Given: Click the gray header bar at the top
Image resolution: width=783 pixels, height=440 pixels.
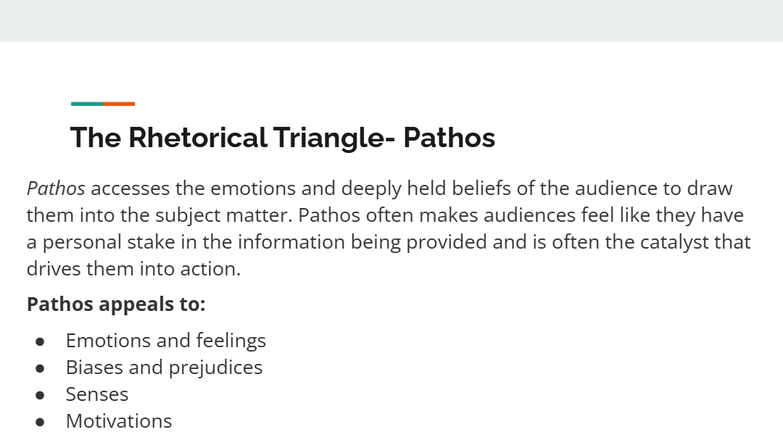Looking at the screenshot, I should pyautogui.click(x=391, y=20).
